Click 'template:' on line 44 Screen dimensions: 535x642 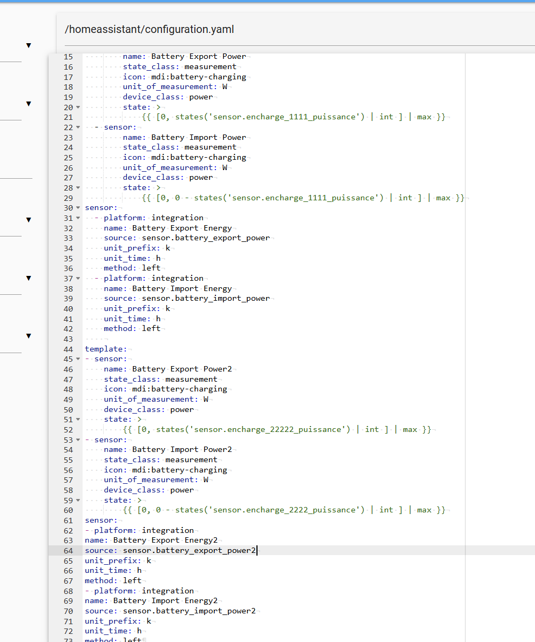(106, 349)
